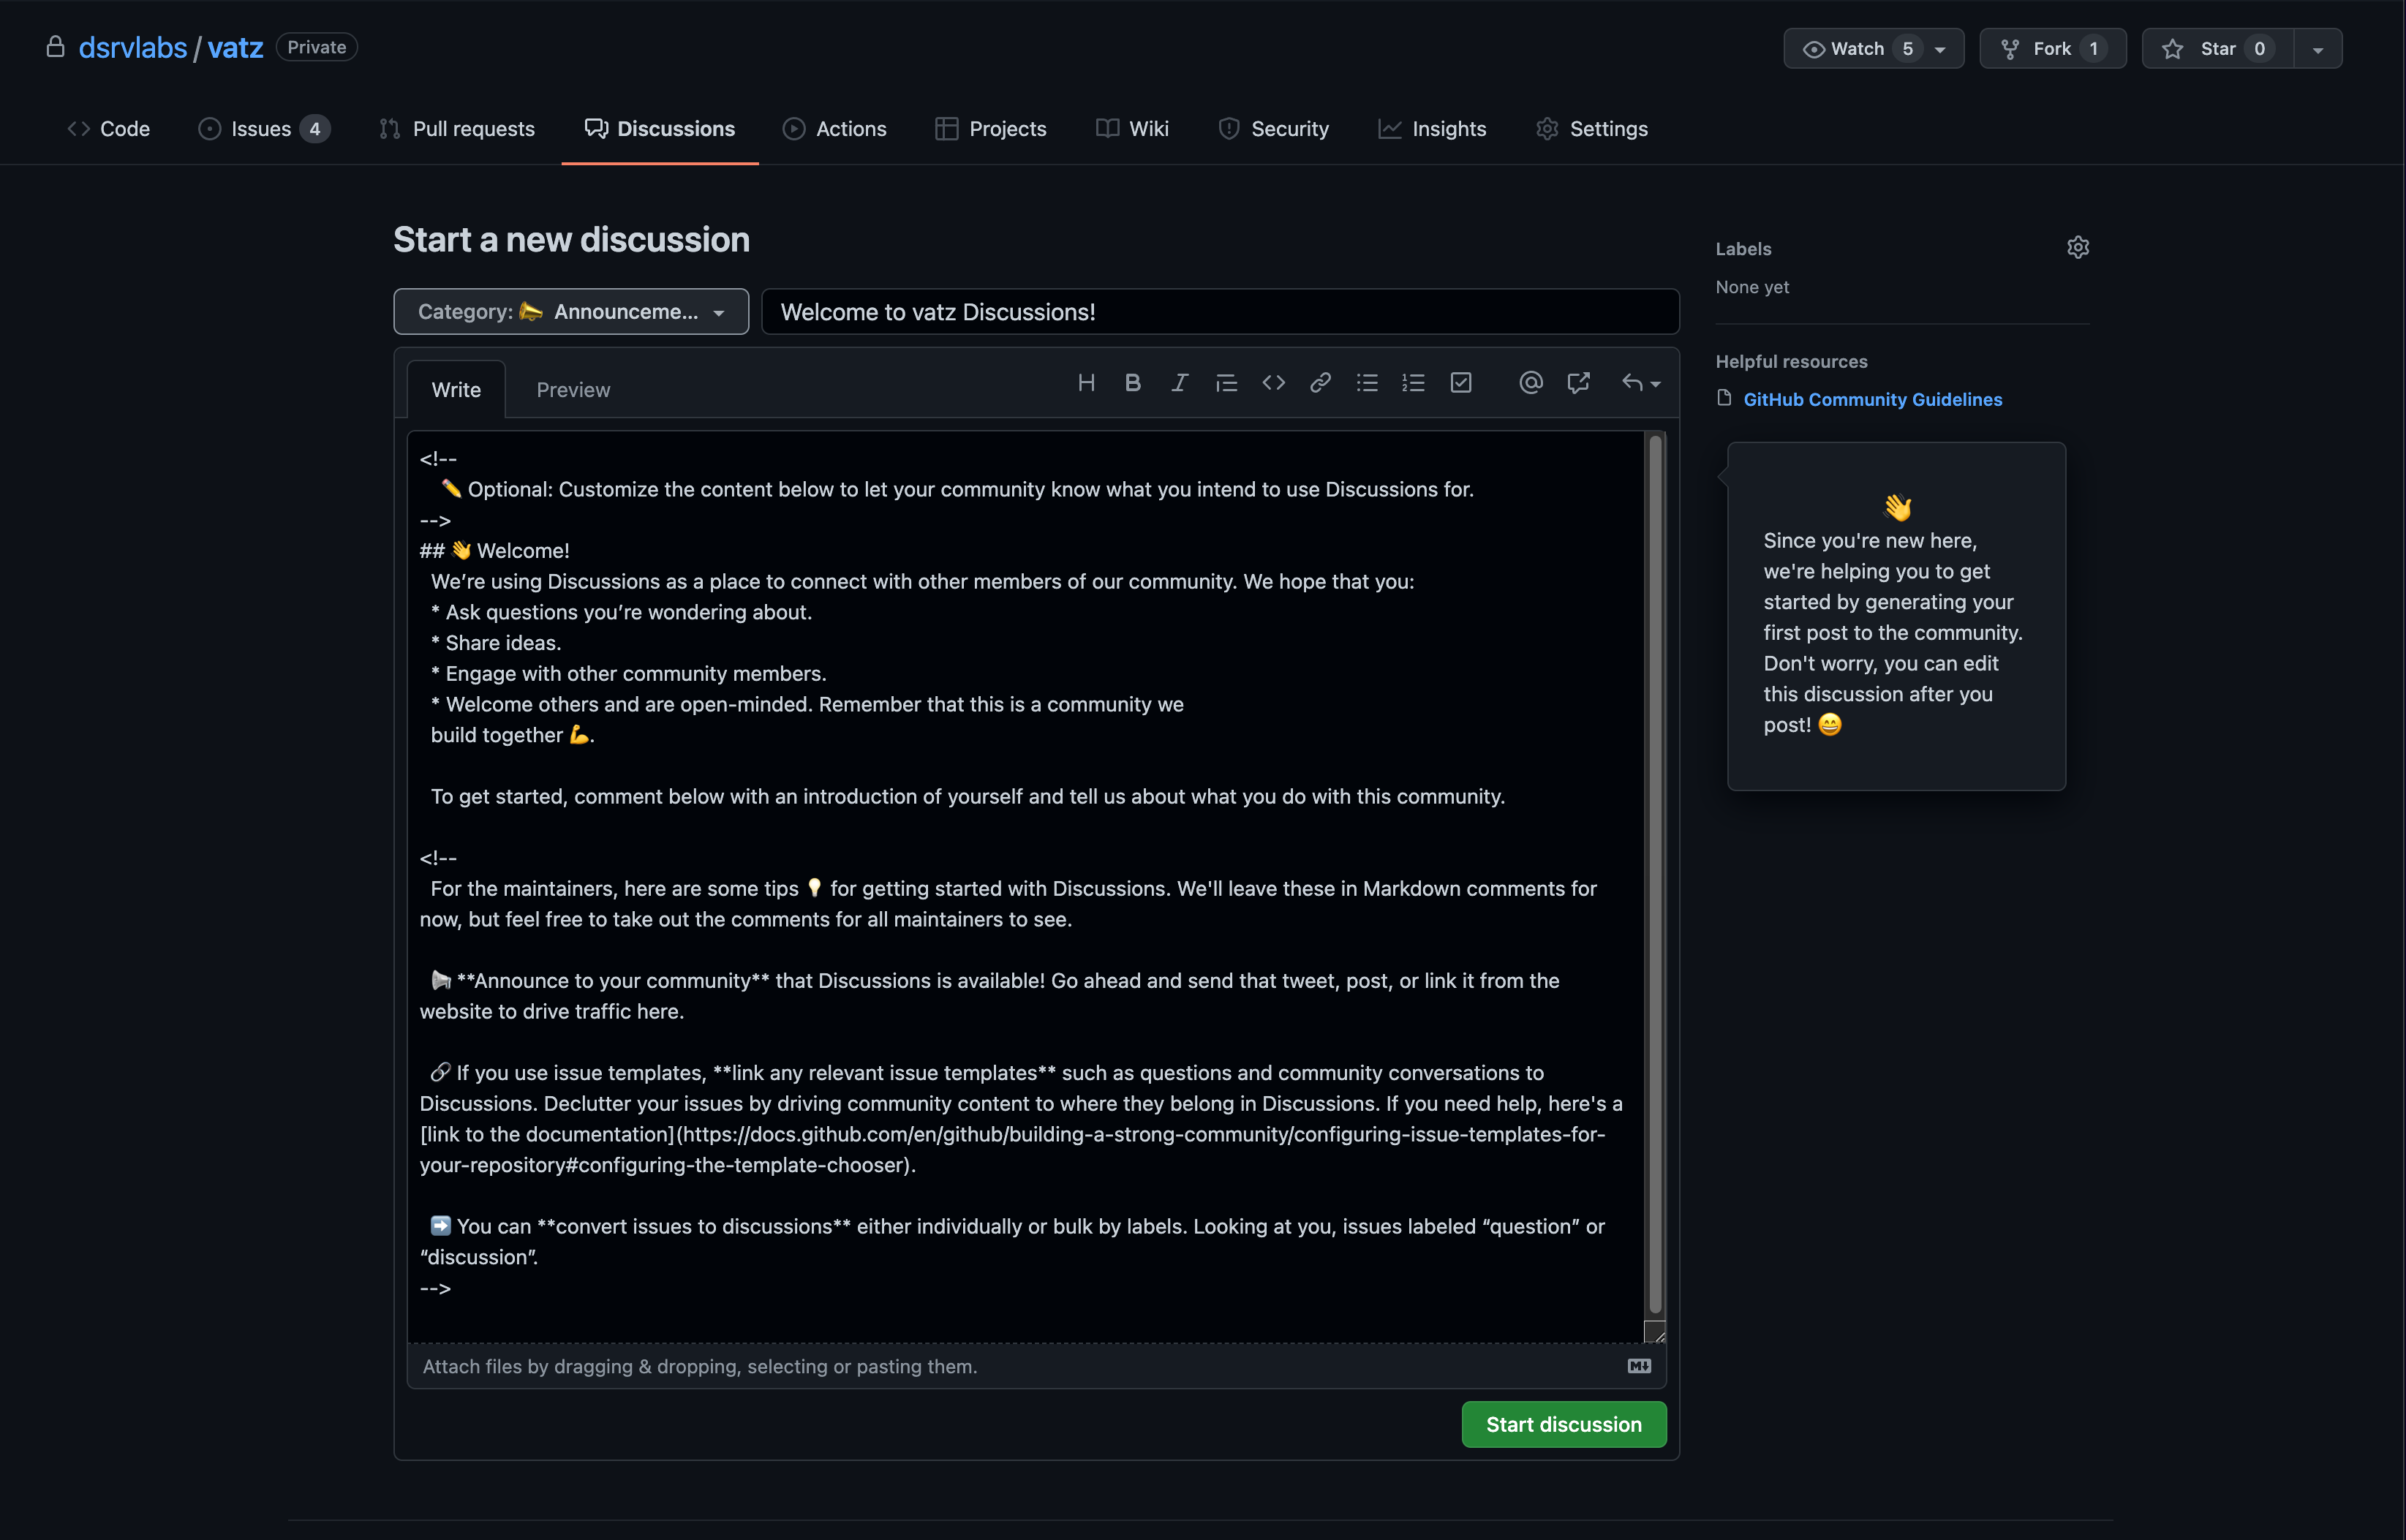The width and height of the screenshot is (2406, 1540).
Task: Add a bulleted list
Action: (x=1367, y=382)
